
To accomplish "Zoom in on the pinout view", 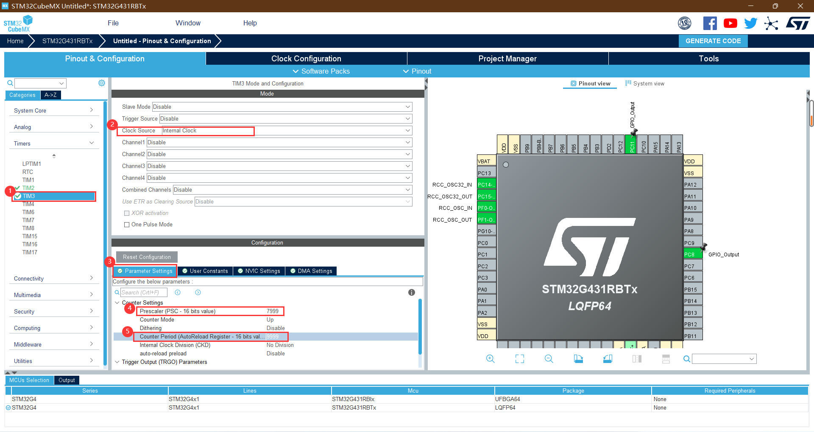I will tap(491, 359).
